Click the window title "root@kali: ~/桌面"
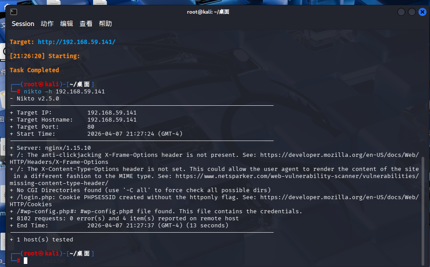Image resolution: width=430 pixels, height=267 pixels. pos(208,12)
